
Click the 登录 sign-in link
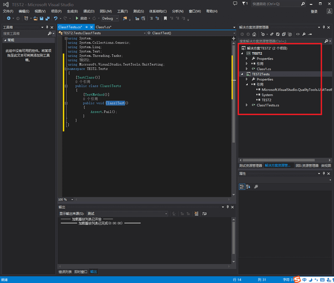coord(314,12)
